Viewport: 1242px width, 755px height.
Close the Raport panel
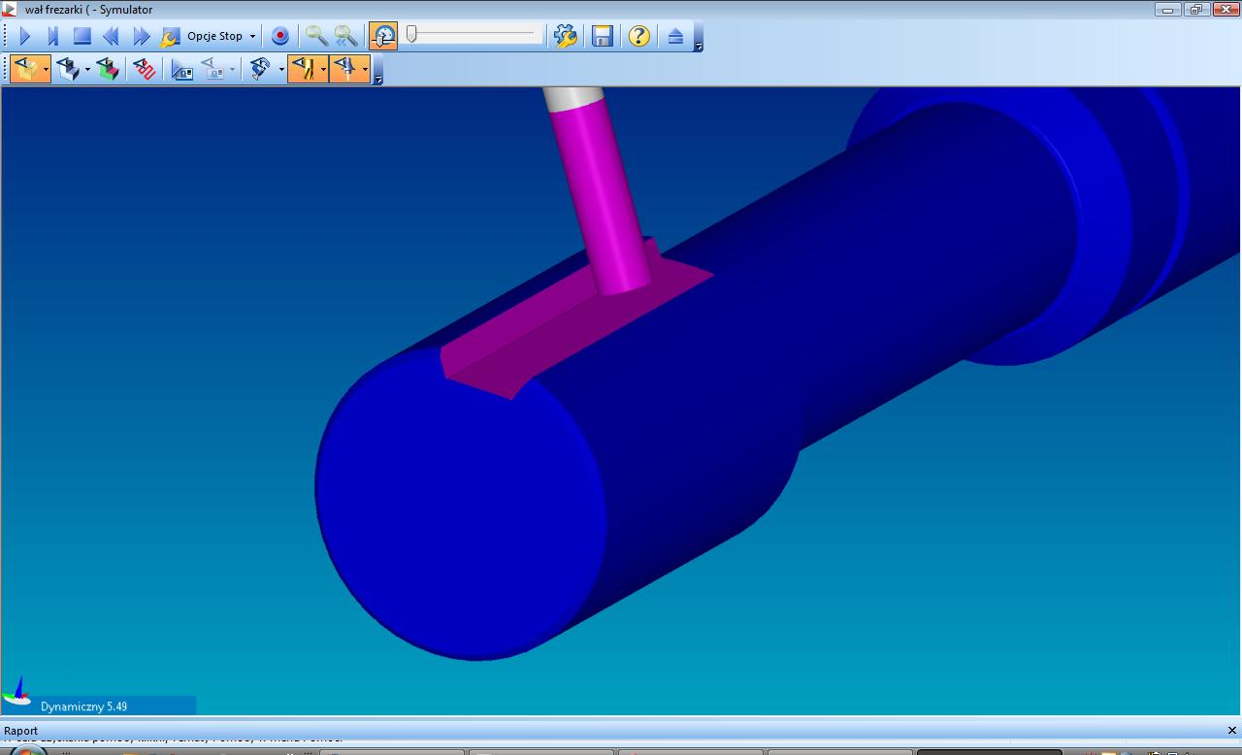[x=1232, y=730]
